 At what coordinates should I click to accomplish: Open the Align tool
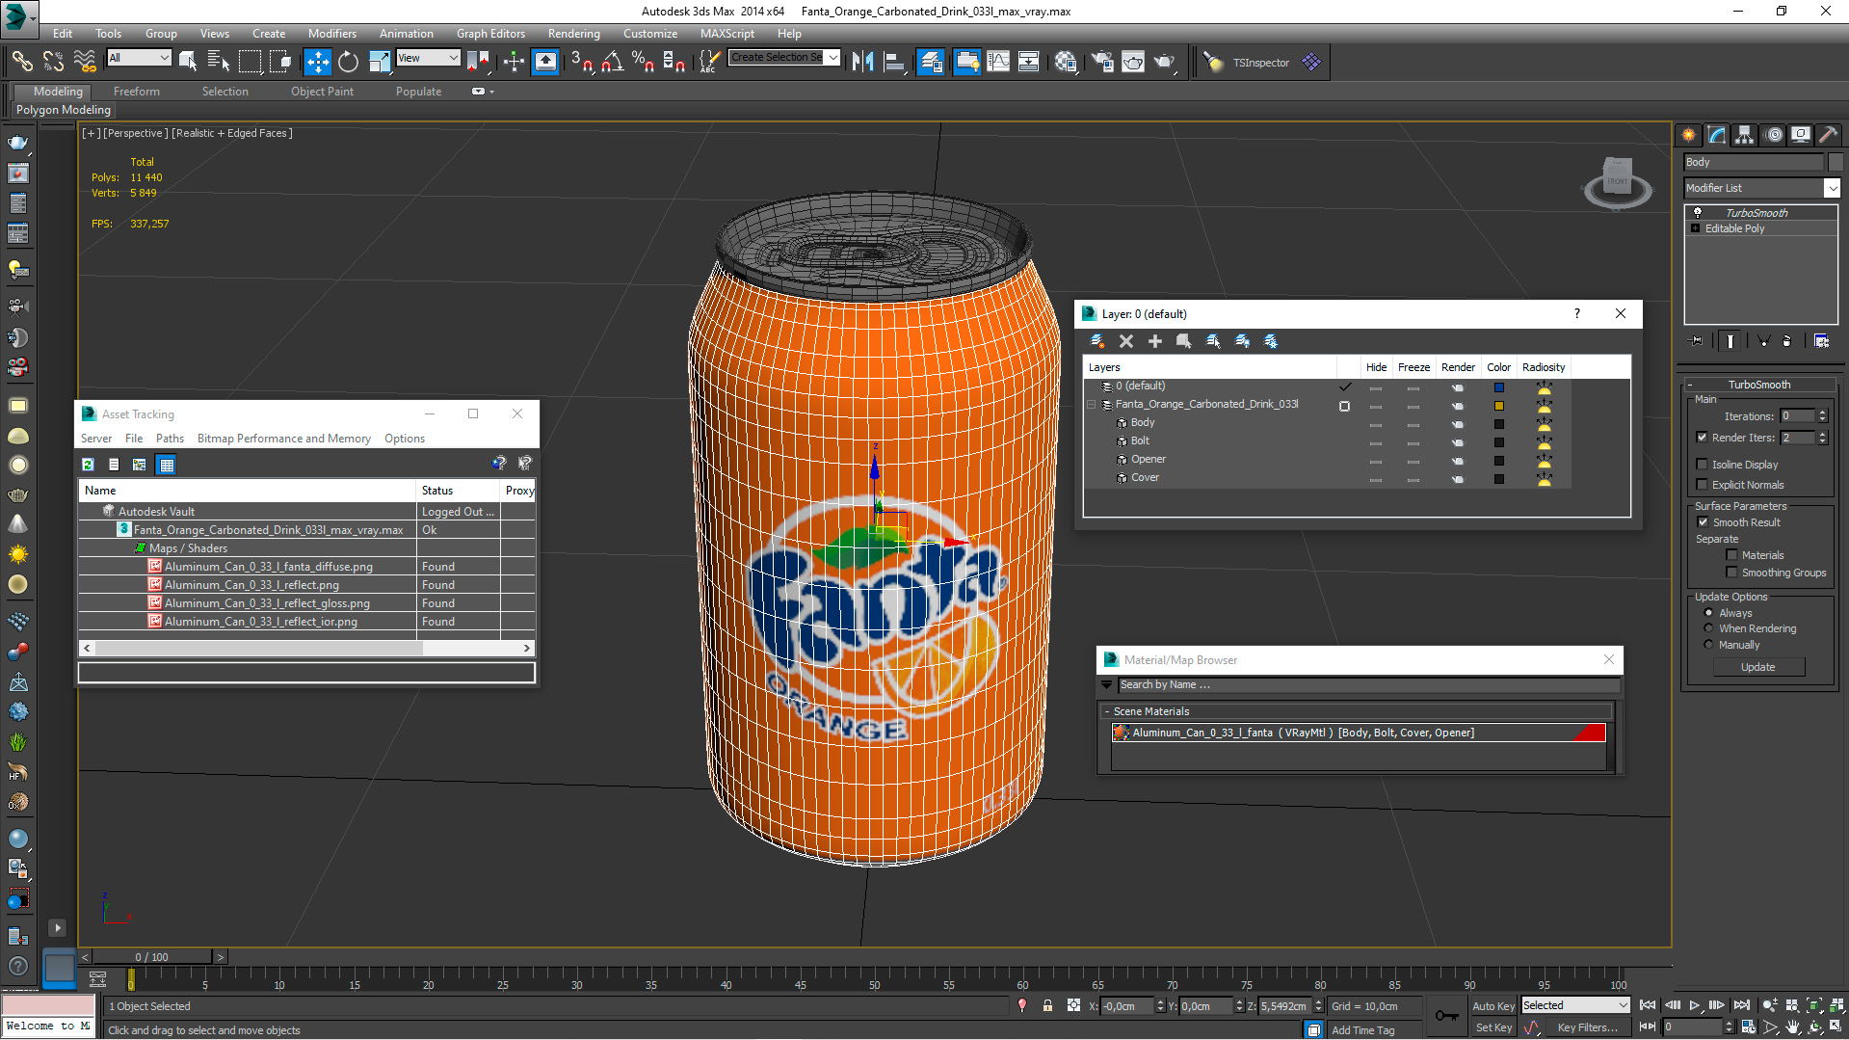(894, 62)
